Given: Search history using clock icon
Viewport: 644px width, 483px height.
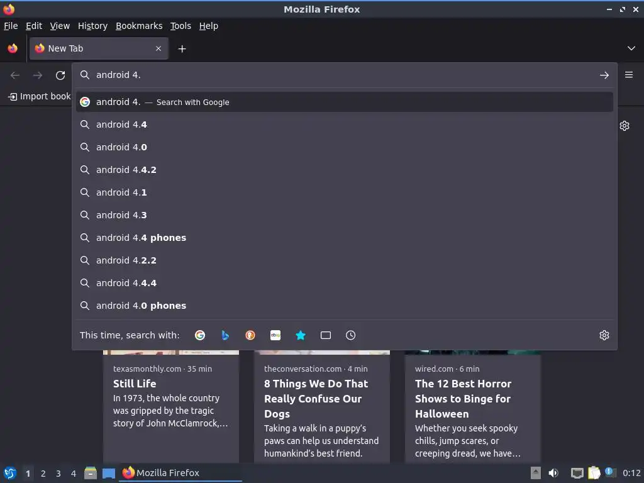Looking at the screenshot, I should (351, 335).
